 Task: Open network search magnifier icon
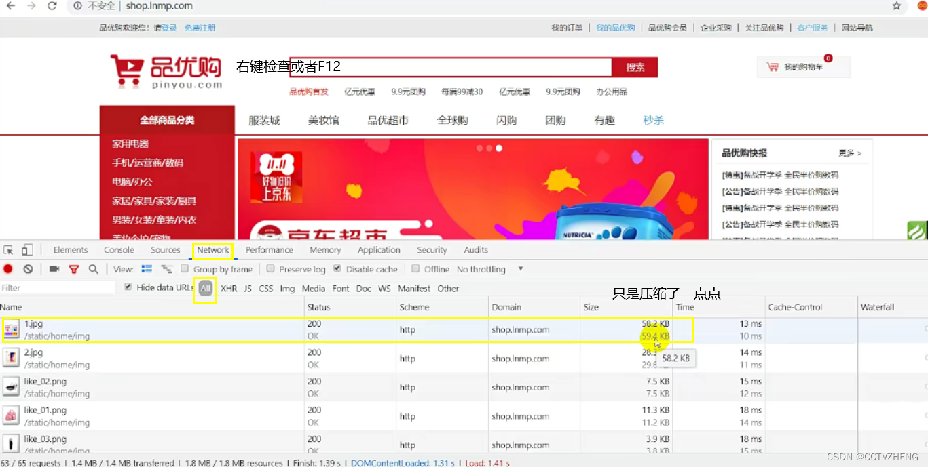pyautogui.click(x=94, y=269)
